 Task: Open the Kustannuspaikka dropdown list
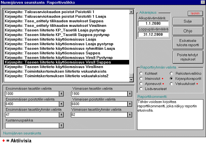(61, 125)
